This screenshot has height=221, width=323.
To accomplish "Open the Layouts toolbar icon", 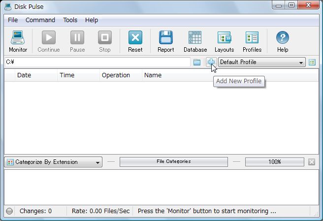I will click(225, 37).
